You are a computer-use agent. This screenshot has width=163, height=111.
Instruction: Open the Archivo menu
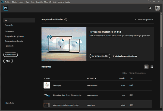(8, 2)
